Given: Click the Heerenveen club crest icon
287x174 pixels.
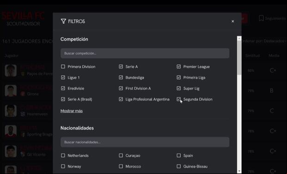Looking at the screenshot, I should pyautogui.click(x=23, y=114).
